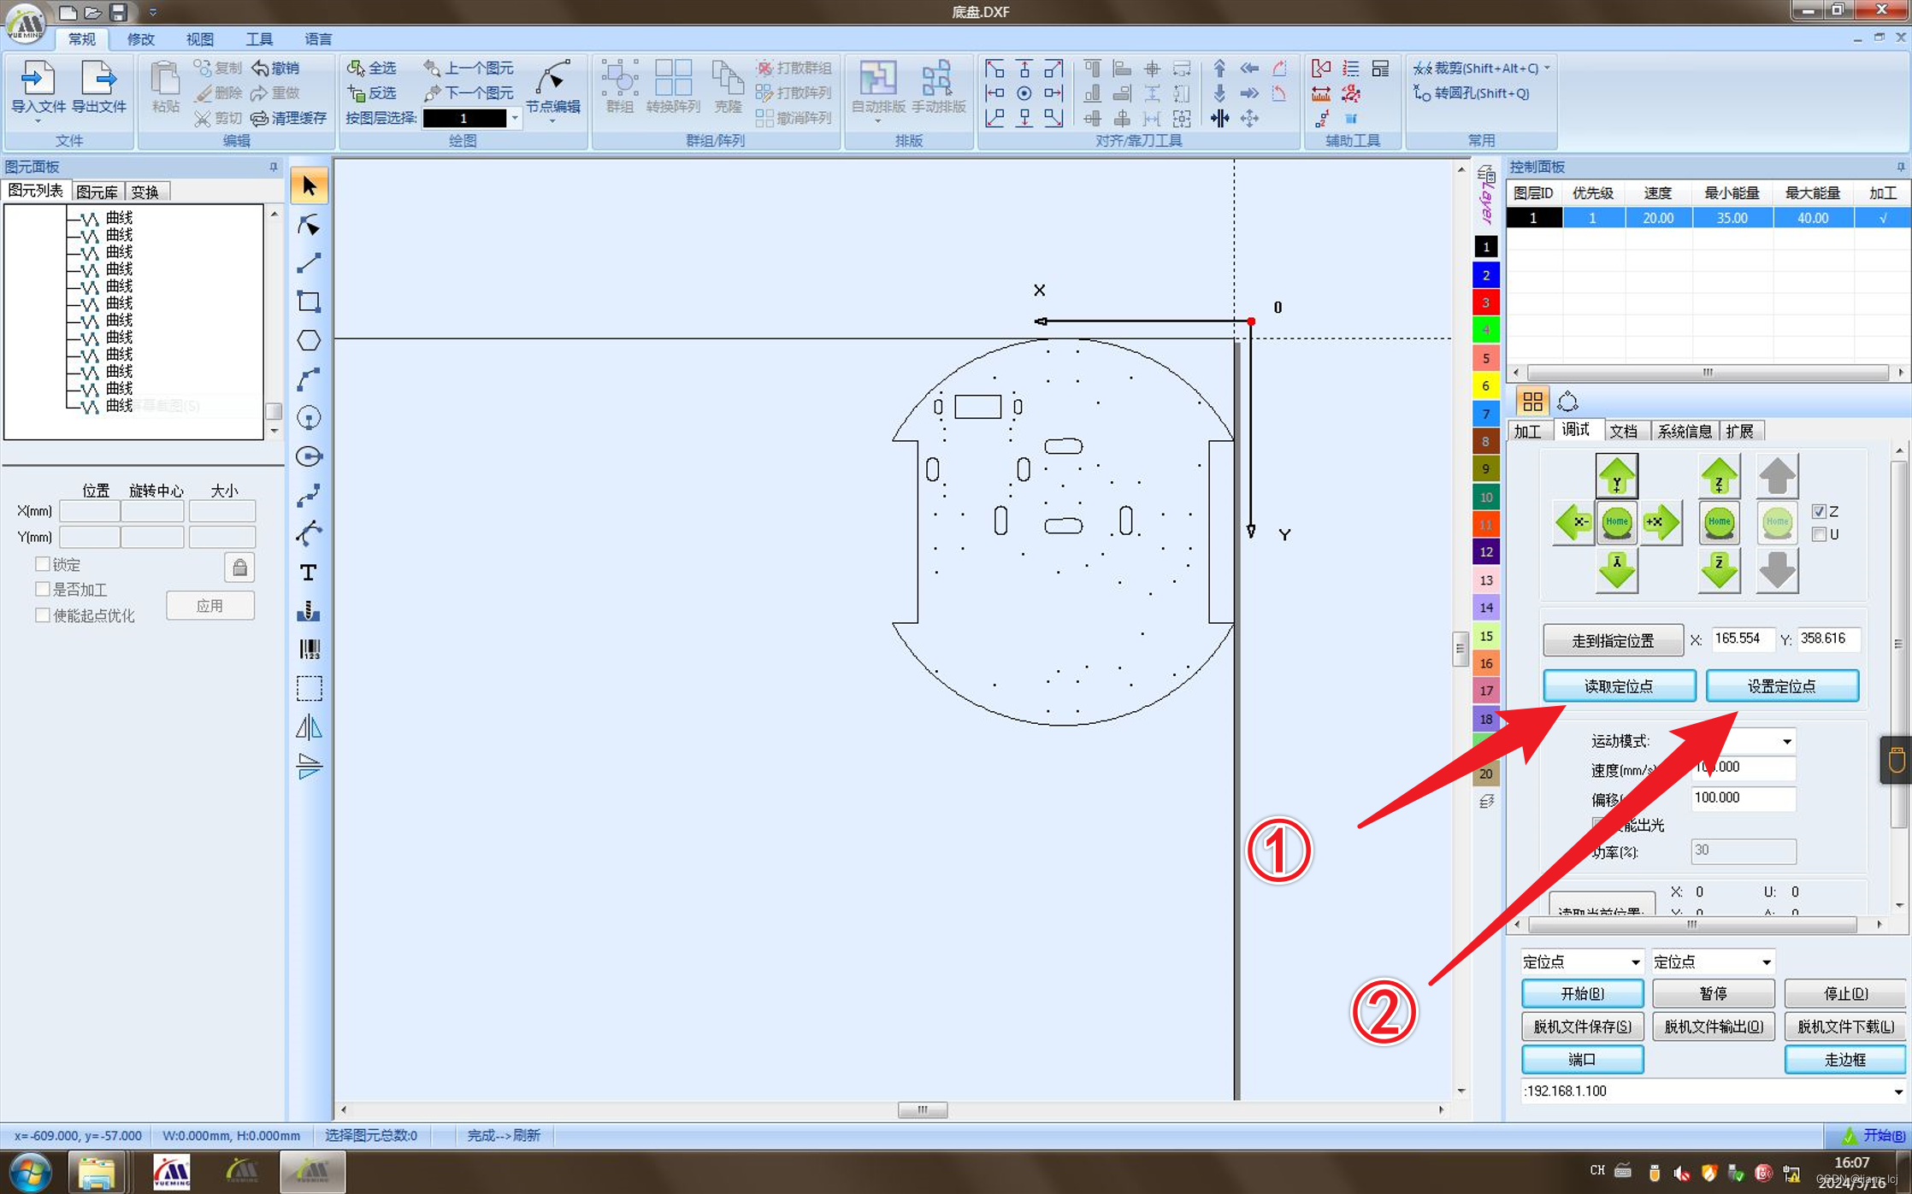Click the horizontal mirror tool
1912x1194 pixels.
pyautogui.click(x=309, y=727)
